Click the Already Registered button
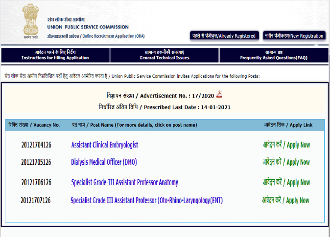330x237 pixels. (x=224, y=36)
